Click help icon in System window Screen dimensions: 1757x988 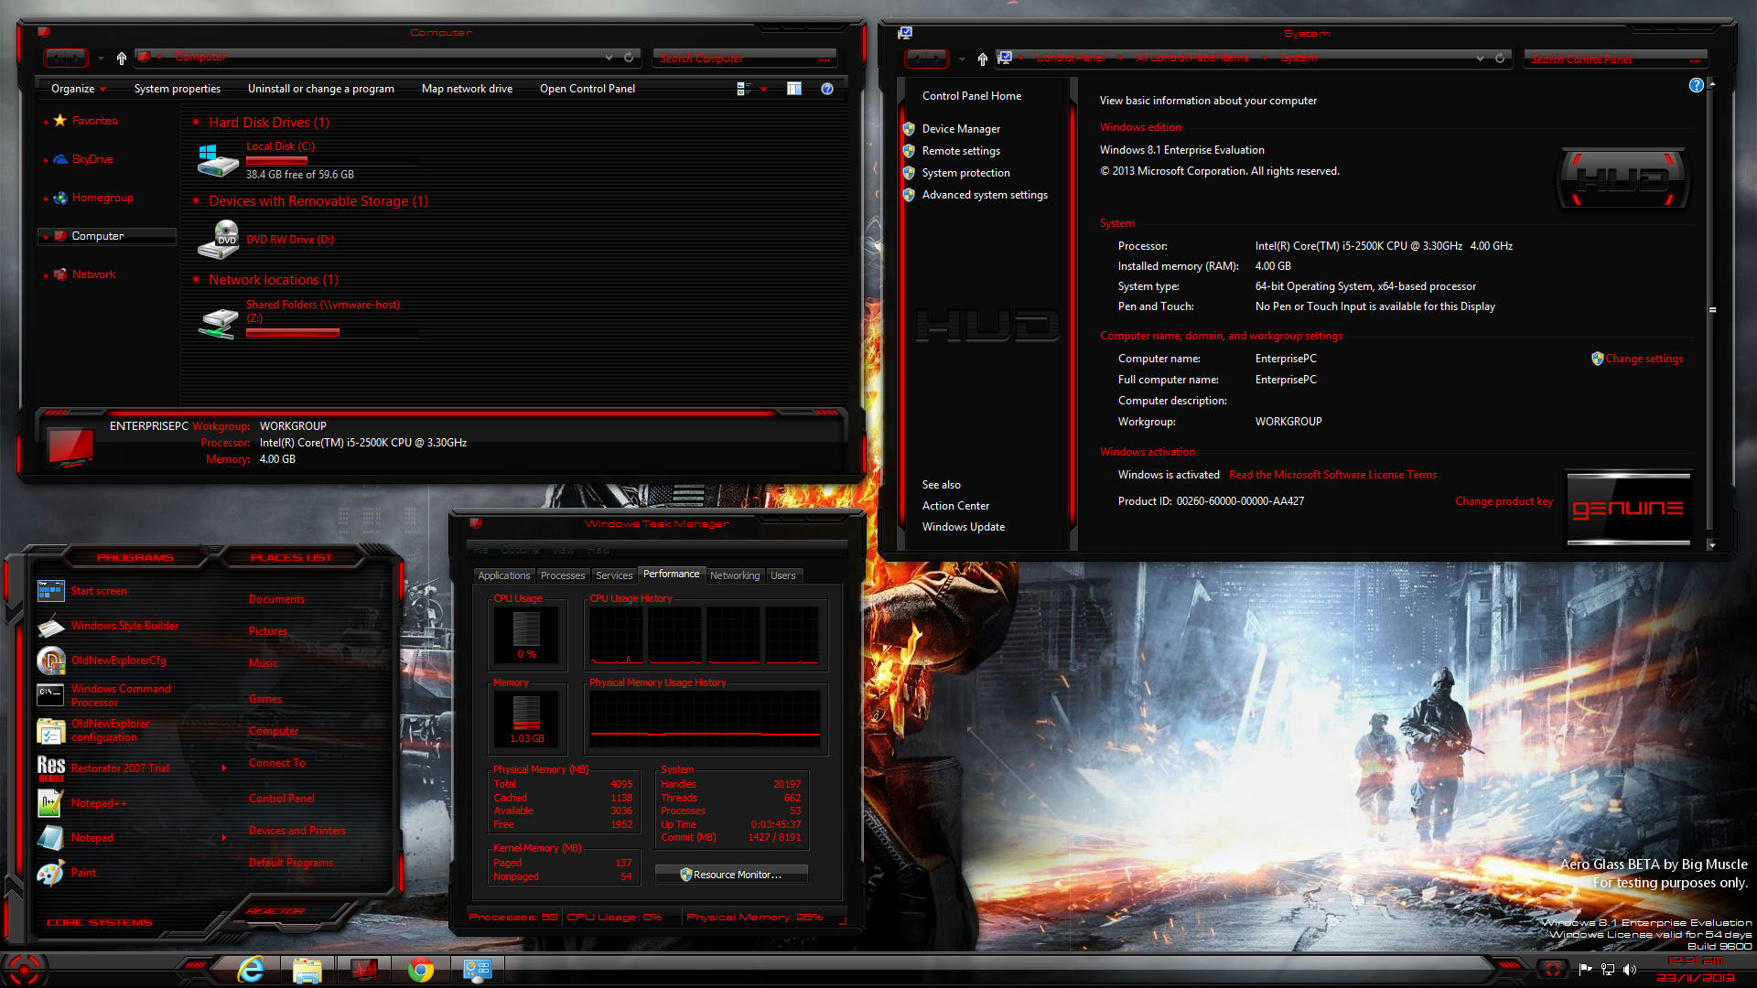point(1696,85)
